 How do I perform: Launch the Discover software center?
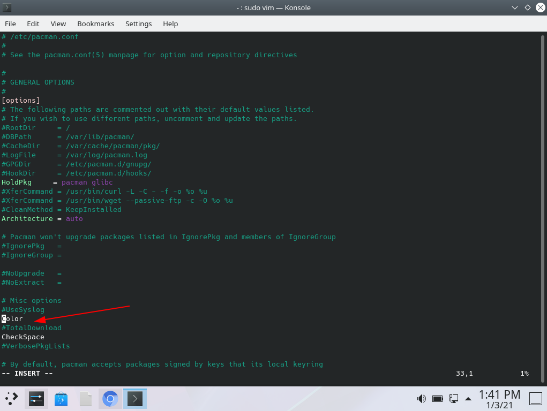click(x=61, y=398)
